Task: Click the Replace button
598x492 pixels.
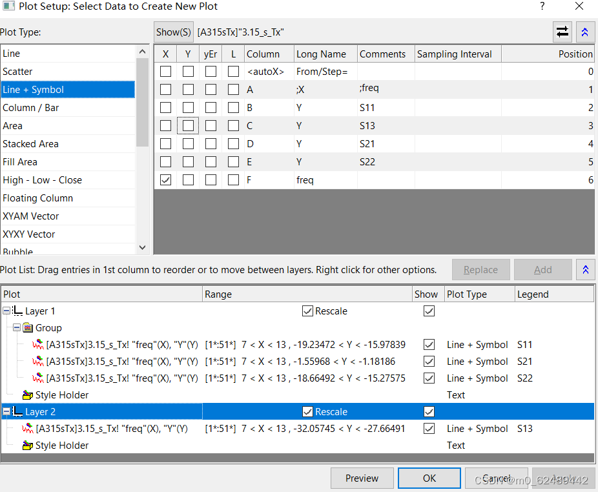Action: tap(480, 270)
